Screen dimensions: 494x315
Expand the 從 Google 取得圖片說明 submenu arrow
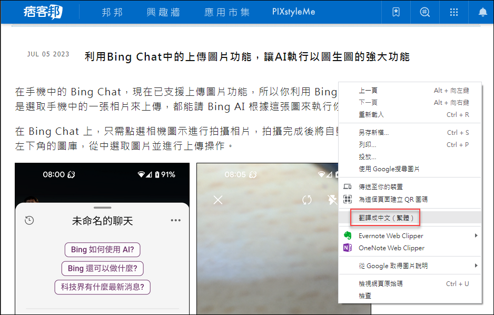coord(476,265)
